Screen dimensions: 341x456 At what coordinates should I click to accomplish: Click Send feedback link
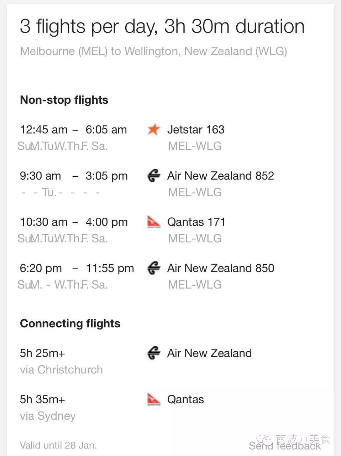point(285,446)
